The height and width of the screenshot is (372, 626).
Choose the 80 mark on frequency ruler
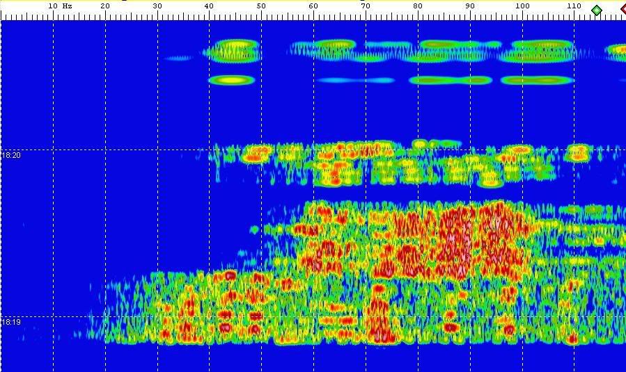pyautogui.click(x=418, y=6)
